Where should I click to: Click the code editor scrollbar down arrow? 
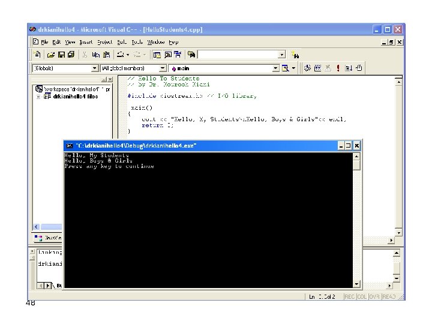tap(398, 233)
